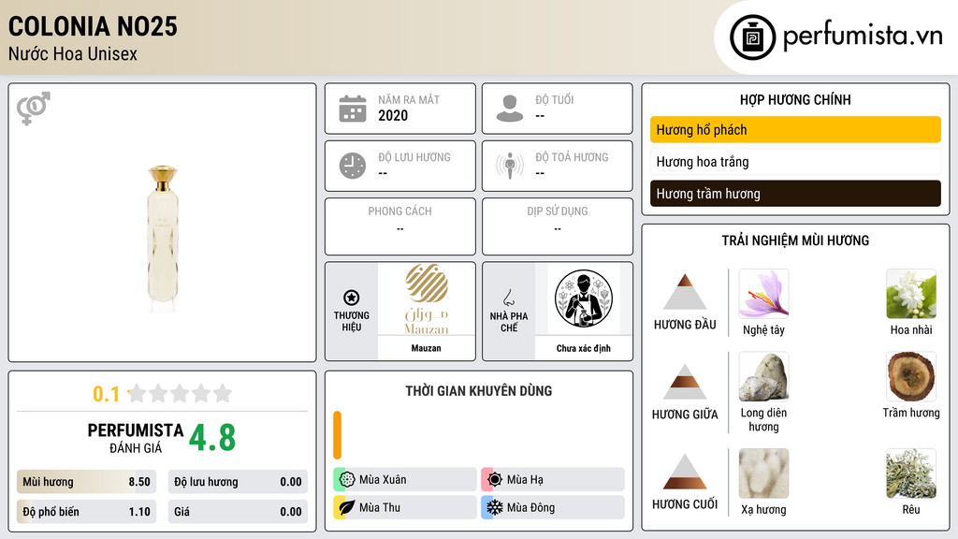Click the nose icon above Nhà pha chế
The width and height of the screenshot is (958, 539).
508,298
